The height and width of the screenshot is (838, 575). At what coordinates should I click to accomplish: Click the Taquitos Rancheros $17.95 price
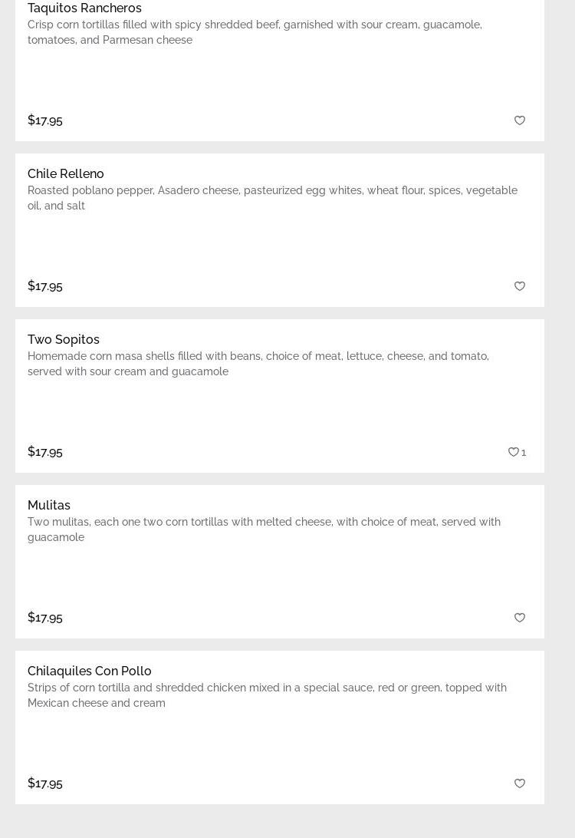(45, 120)
